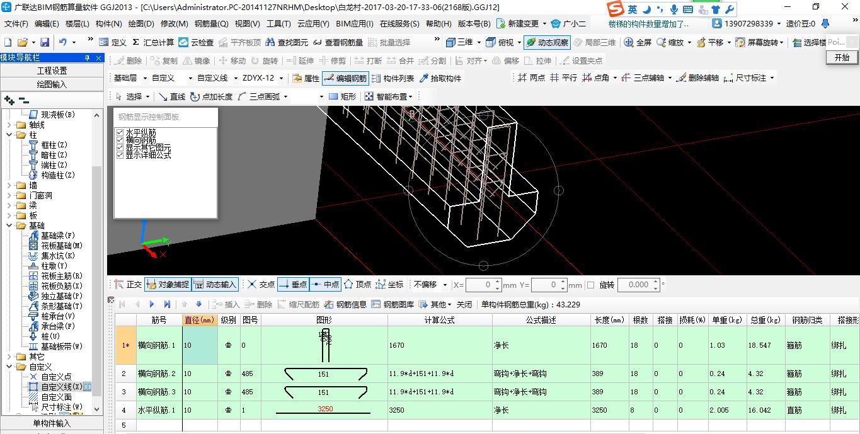This screenshot has height=434, width=860.
Task: Click 关闭 in rebar table toolbar
Action: pyautogui.click(x=464, y=304)
